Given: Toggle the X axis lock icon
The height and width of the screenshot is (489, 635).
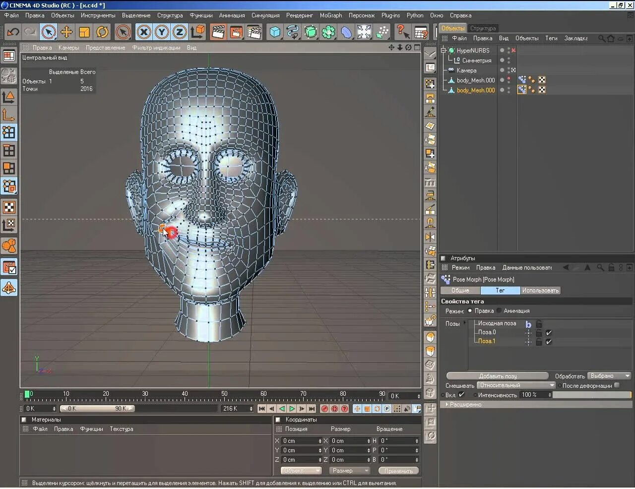Looking at the screenshot, I should pos(144,32).
